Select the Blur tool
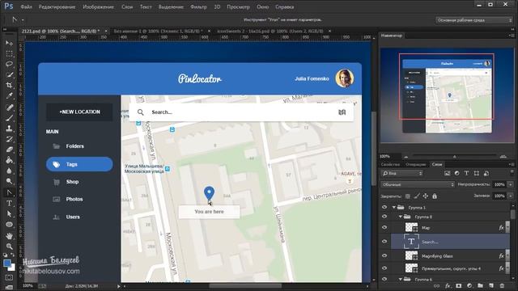Viewport: 518px width, 291px height. tap(9, 171)
